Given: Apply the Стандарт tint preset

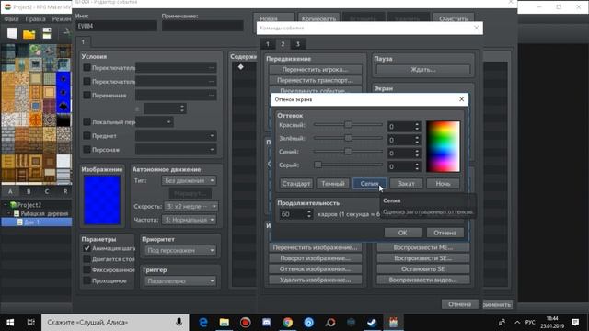Looking at the screenshot, I should pyautogui.click(x=296, y=184).
